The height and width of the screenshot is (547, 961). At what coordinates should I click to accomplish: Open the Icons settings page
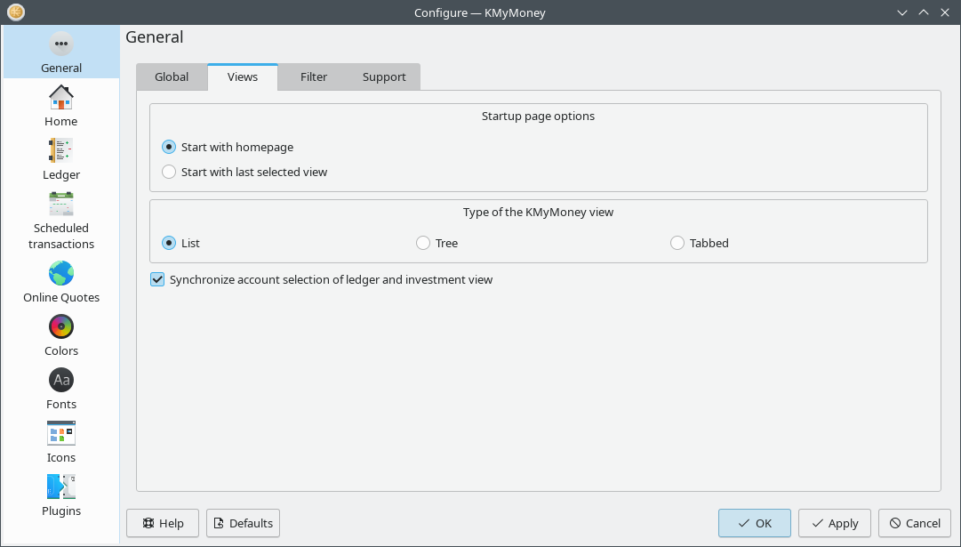coord(60,442)
